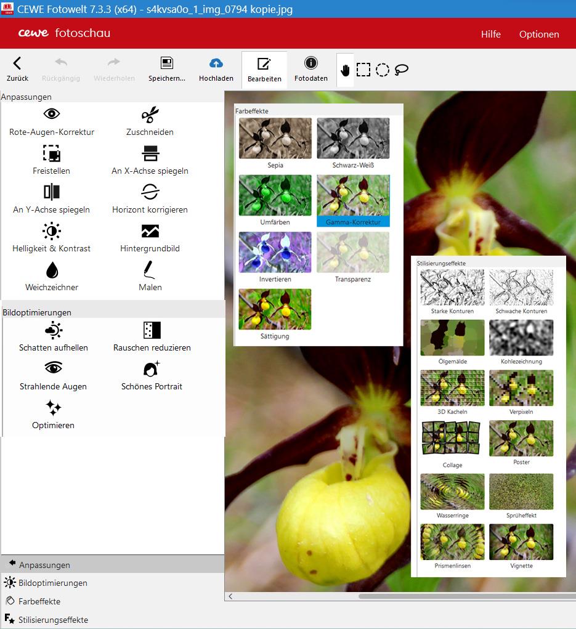Screen dimensions: 576x629
Task: Click the horizontal scrollbar thumb below image
Action: [x=468, y=596]
